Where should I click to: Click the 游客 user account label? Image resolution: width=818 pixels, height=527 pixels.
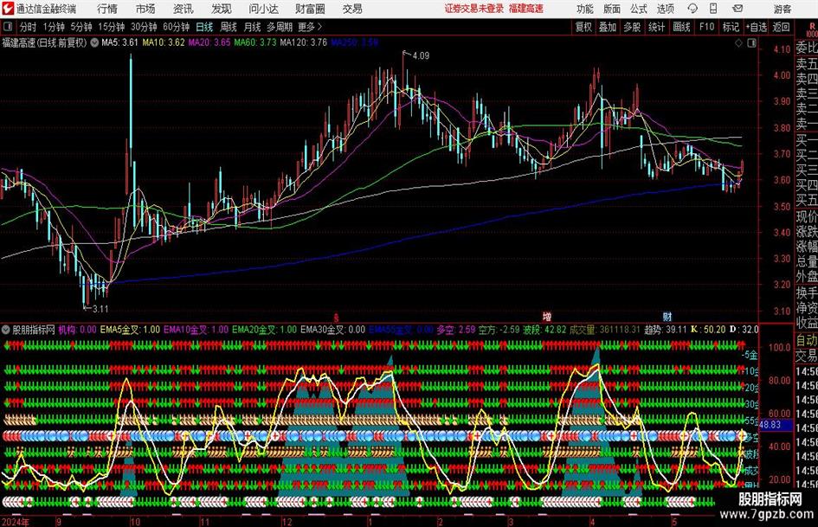[783, 9]
